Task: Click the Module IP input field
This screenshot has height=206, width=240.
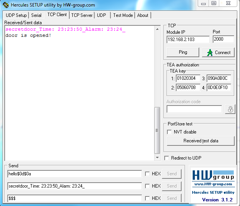Action: [188, 40]
